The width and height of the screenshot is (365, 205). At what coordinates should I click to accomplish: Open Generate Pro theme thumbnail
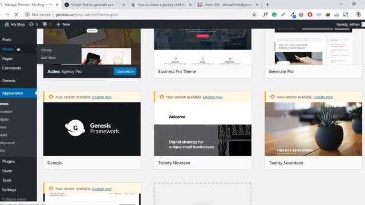pyautogui.click(x=313, y=47)
